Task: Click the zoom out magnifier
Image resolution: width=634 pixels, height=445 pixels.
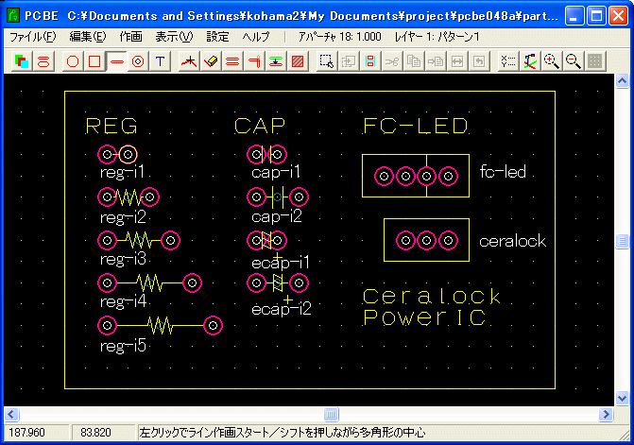Action: [573, 61]
